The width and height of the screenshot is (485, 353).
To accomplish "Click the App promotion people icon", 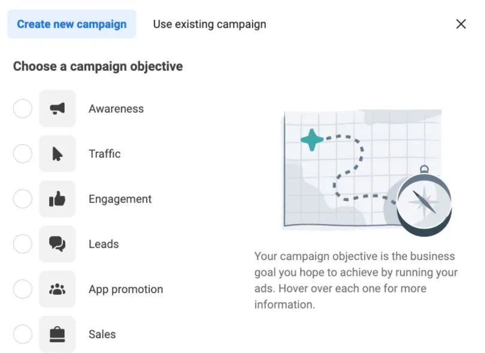I will tap(57, 289).
